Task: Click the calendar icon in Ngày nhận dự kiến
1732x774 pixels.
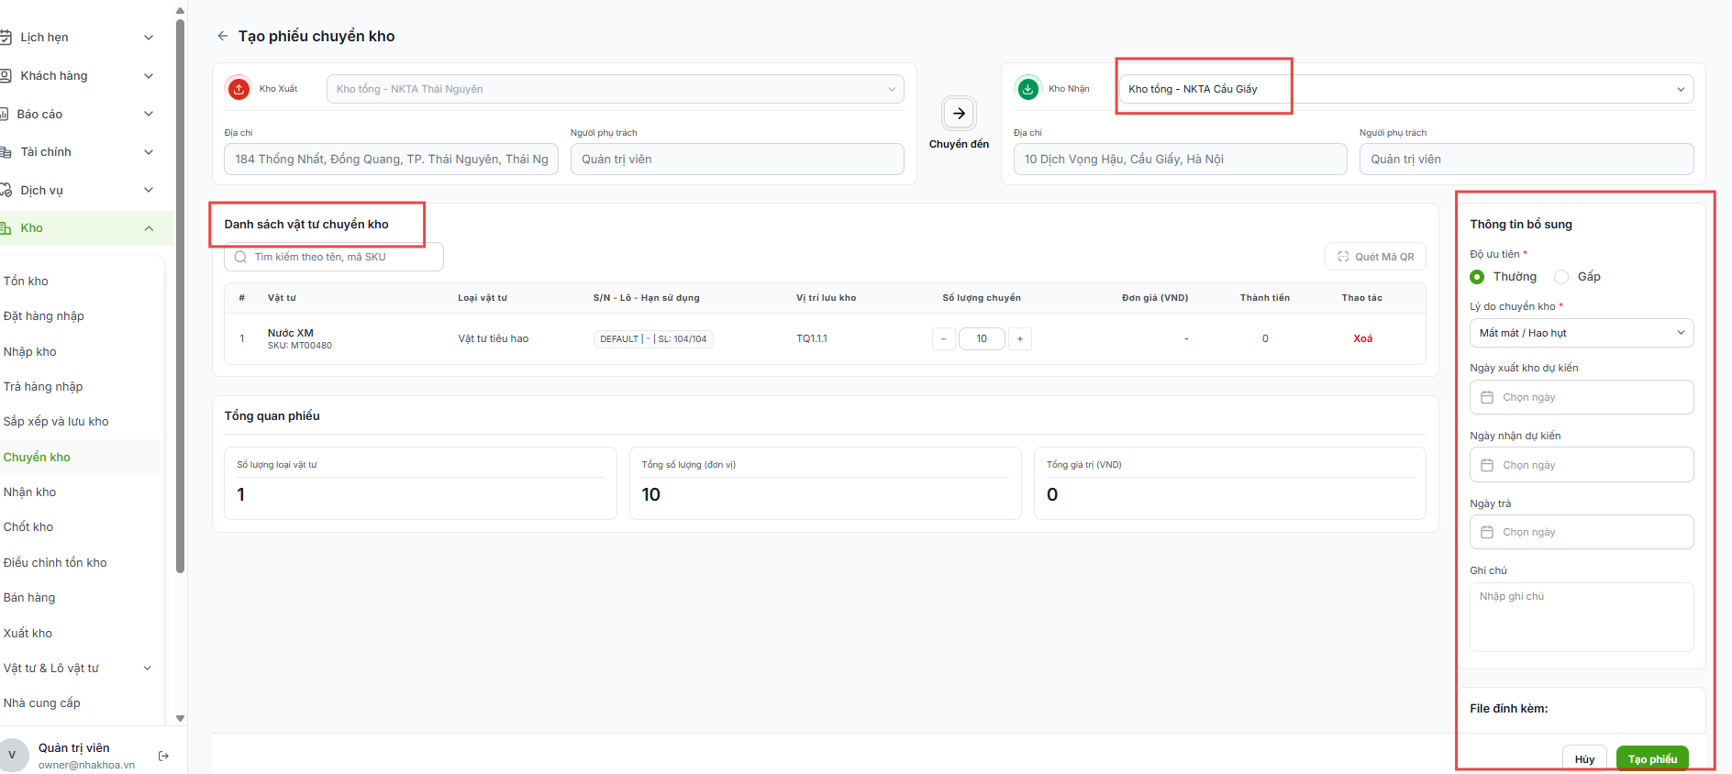Action: [x=1487, y=465]
